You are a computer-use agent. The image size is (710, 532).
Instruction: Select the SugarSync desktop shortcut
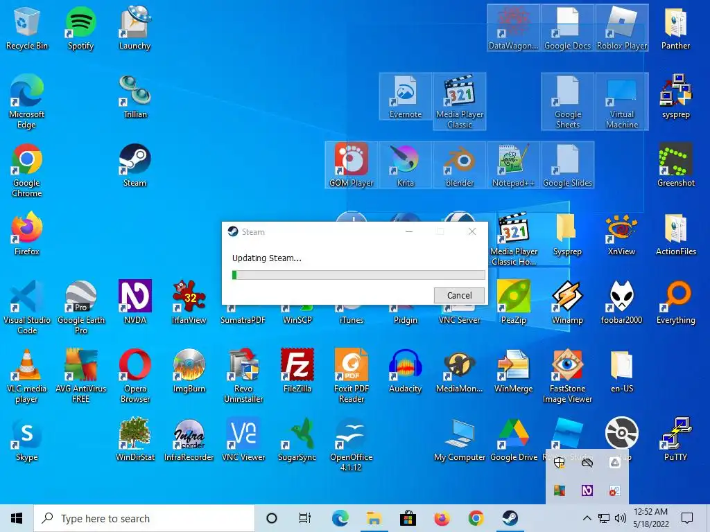tap(297, 440)
